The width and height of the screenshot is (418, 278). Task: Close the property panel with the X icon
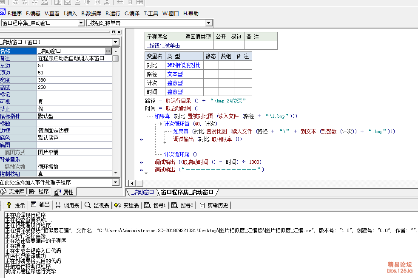(x=119, y=32)
